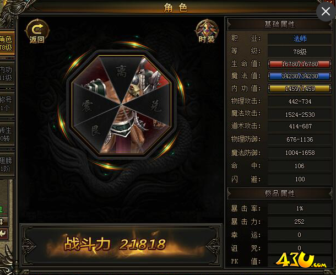Open the 转生 side tab
This screenshot has width=336, height=275.
(7, 134)
